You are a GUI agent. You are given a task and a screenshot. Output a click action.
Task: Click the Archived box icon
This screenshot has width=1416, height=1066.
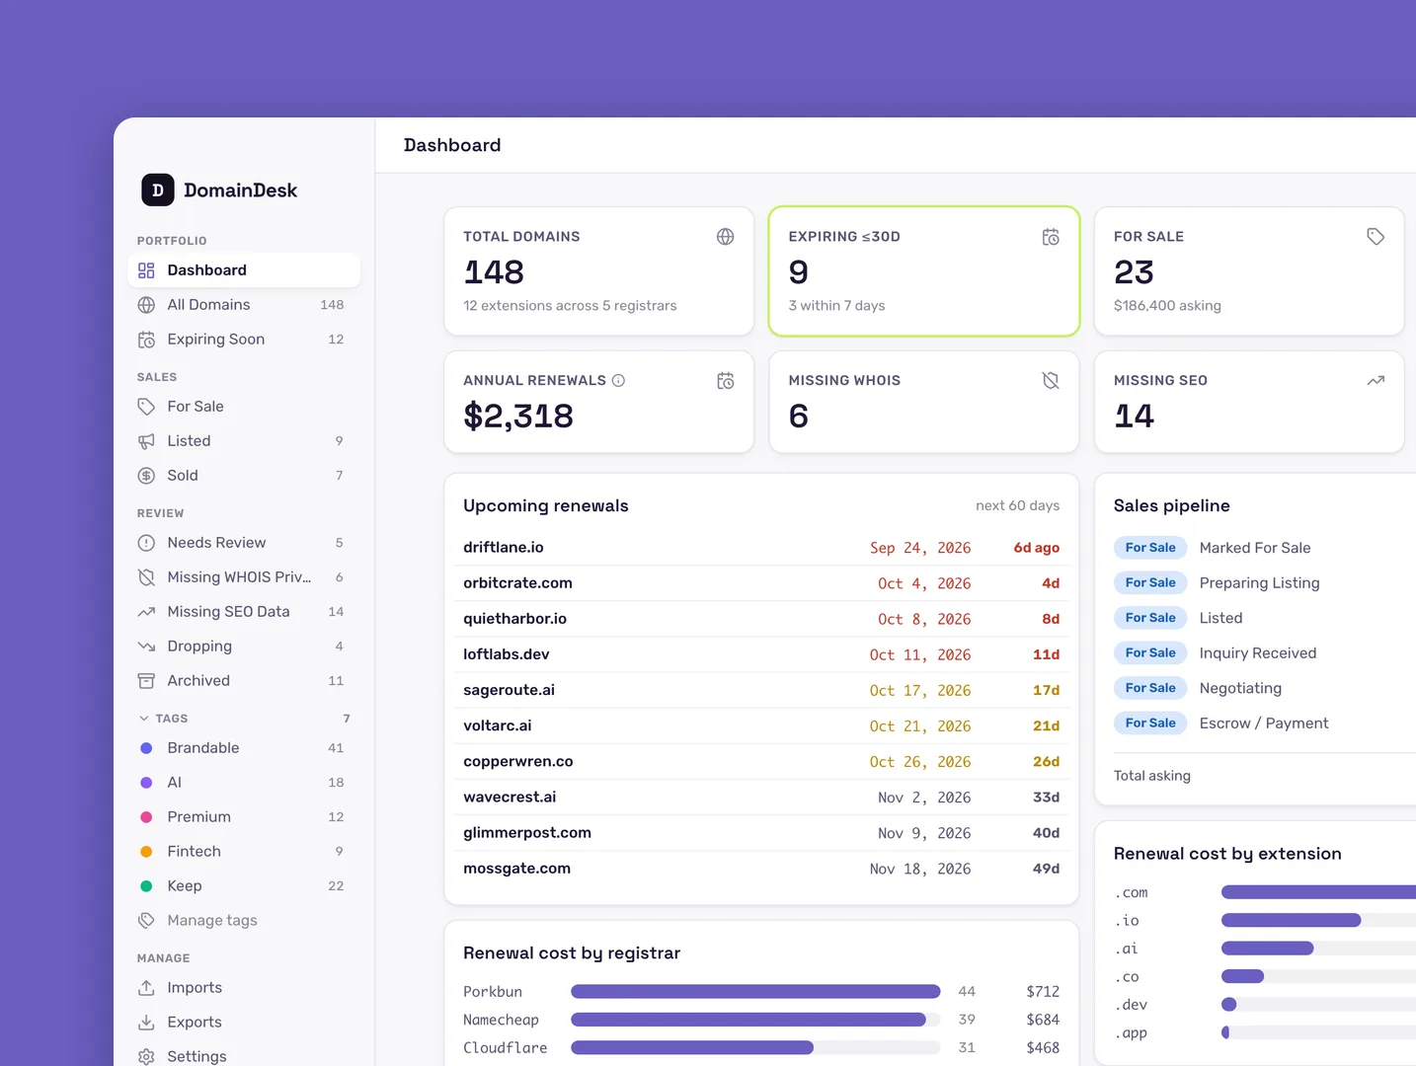point(146,681)
